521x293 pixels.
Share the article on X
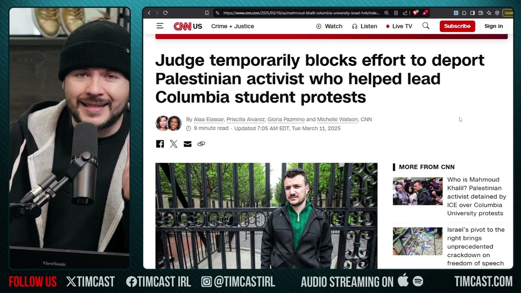pyautogui.click(x=174, y=144)
